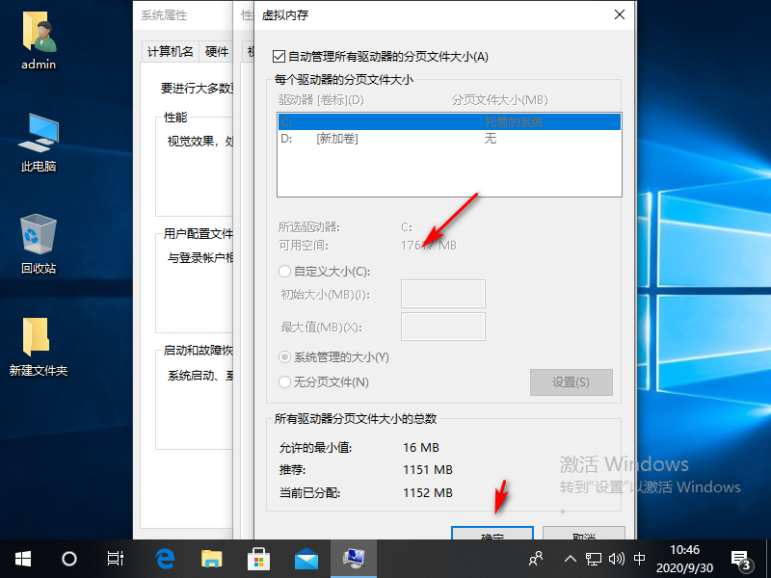Click the 设置 button in the virtual memory dialog

(571, 381)
